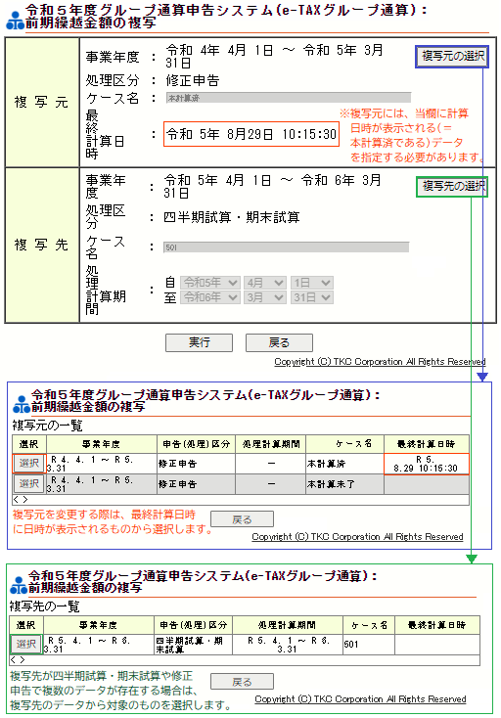Click the 本計算済 cell in 複写元の一覧
The image size is (501, 718).
pyautogui.click(x=344, y=464)
